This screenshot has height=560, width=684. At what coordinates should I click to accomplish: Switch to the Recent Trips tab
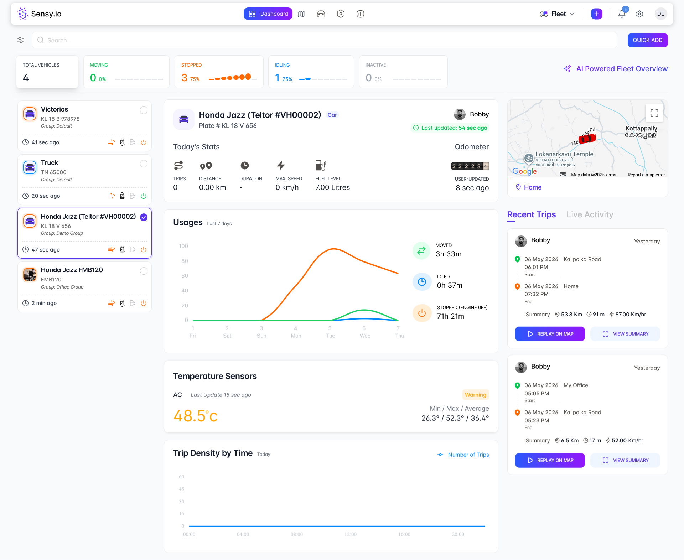[531, 214]
